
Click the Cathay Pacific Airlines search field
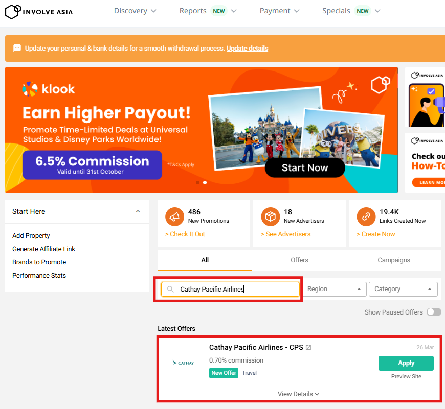click(x=235, y=290)
